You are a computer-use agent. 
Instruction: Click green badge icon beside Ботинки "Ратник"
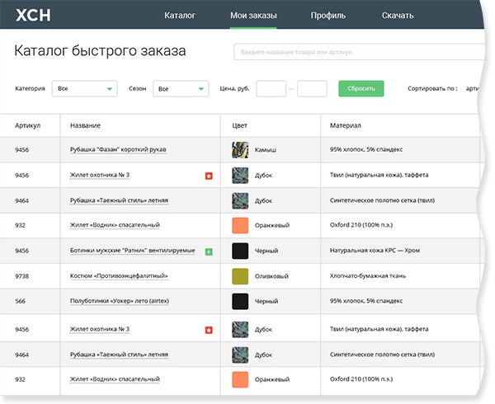coord(209,251)
